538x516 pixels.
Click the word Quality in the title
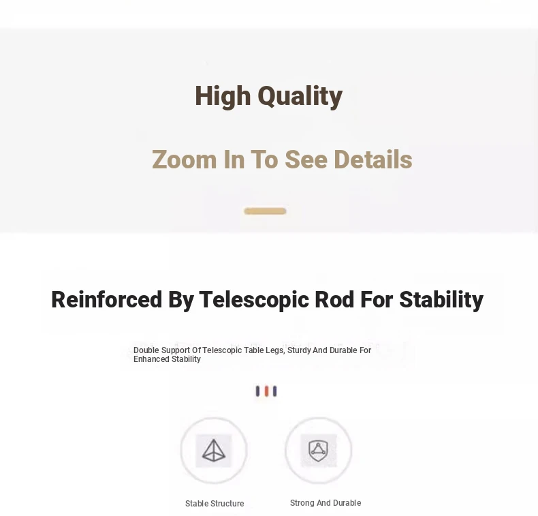(x=300, y=97)
